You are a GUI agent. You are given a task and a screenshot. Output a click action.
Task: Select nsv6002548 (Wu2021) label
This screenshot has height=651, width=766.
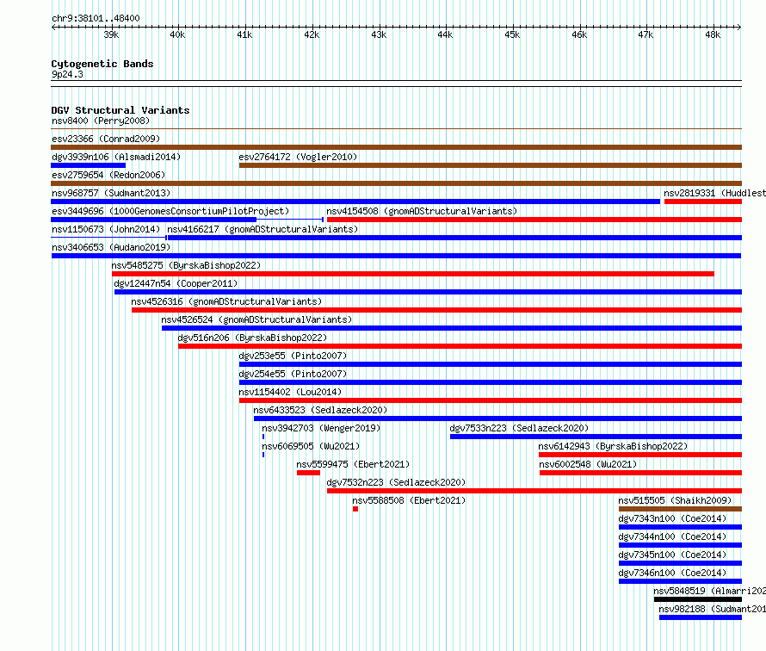[x=588, y=464]
